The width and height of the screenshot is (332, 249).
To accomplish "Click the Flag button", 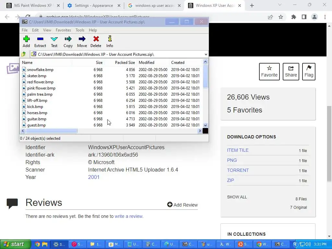I will (x=309, y=72).
